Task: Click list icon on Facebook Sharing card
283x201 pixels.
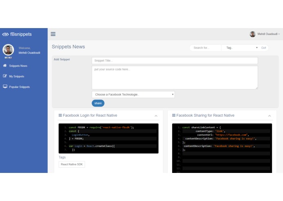Action: (174, 116)
